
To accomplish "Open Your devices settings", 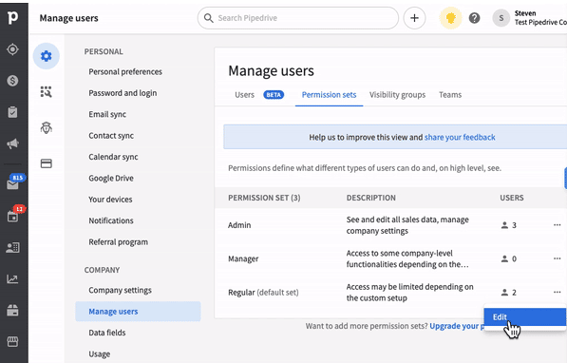I will 110,200.
